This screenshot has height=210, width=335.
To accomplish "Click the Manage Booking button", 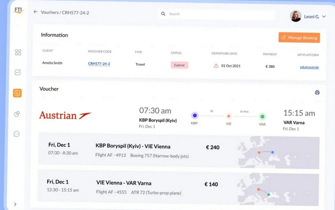I will point(299,38).
